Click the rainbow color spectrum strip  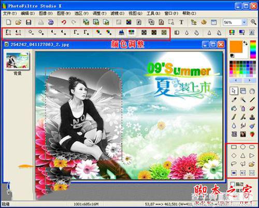[253, 50]
